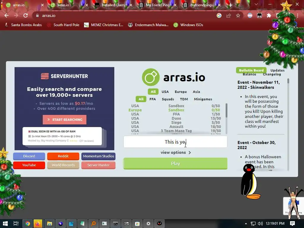Filter game modes by TDM

(184, 99)
